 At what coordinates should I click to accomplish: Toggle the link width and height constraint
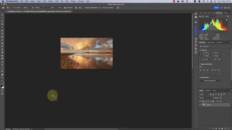click(200, 55)
